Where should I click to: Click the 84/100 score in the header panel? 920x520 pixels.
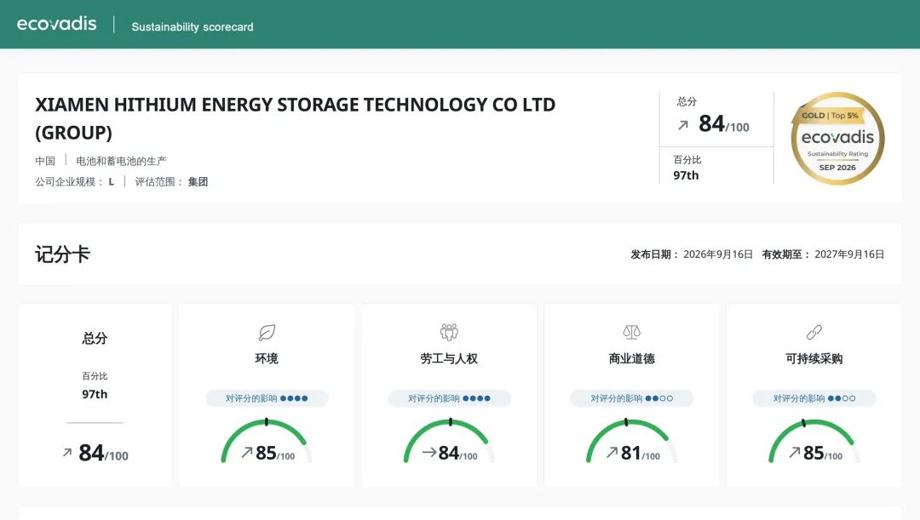click(x=724, y=124)
